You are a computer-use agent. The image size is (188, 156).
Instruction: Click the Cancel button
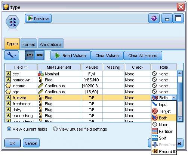tap(31, 143)
